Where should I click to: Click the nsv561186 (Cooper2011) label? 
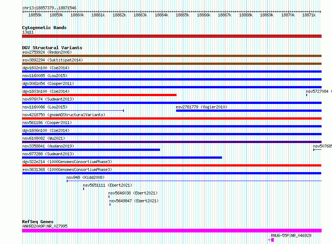click(x=47, y=123)
